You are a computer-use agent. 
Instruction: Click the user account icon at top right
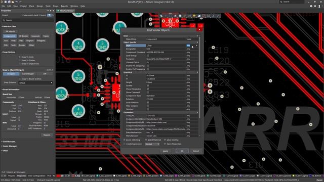[319, 6]
